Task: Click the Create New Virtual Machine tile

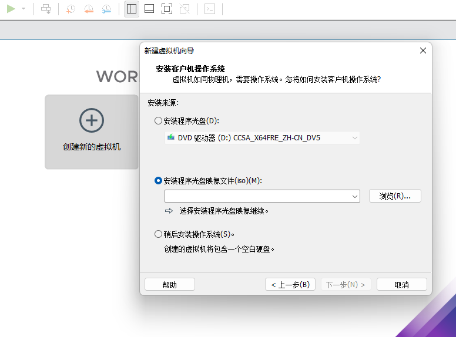Action: point(92,132)
